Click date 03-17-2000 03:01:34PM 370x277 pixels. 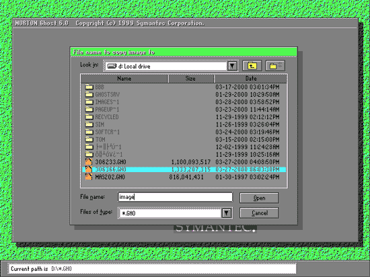[x=248, y=87]
